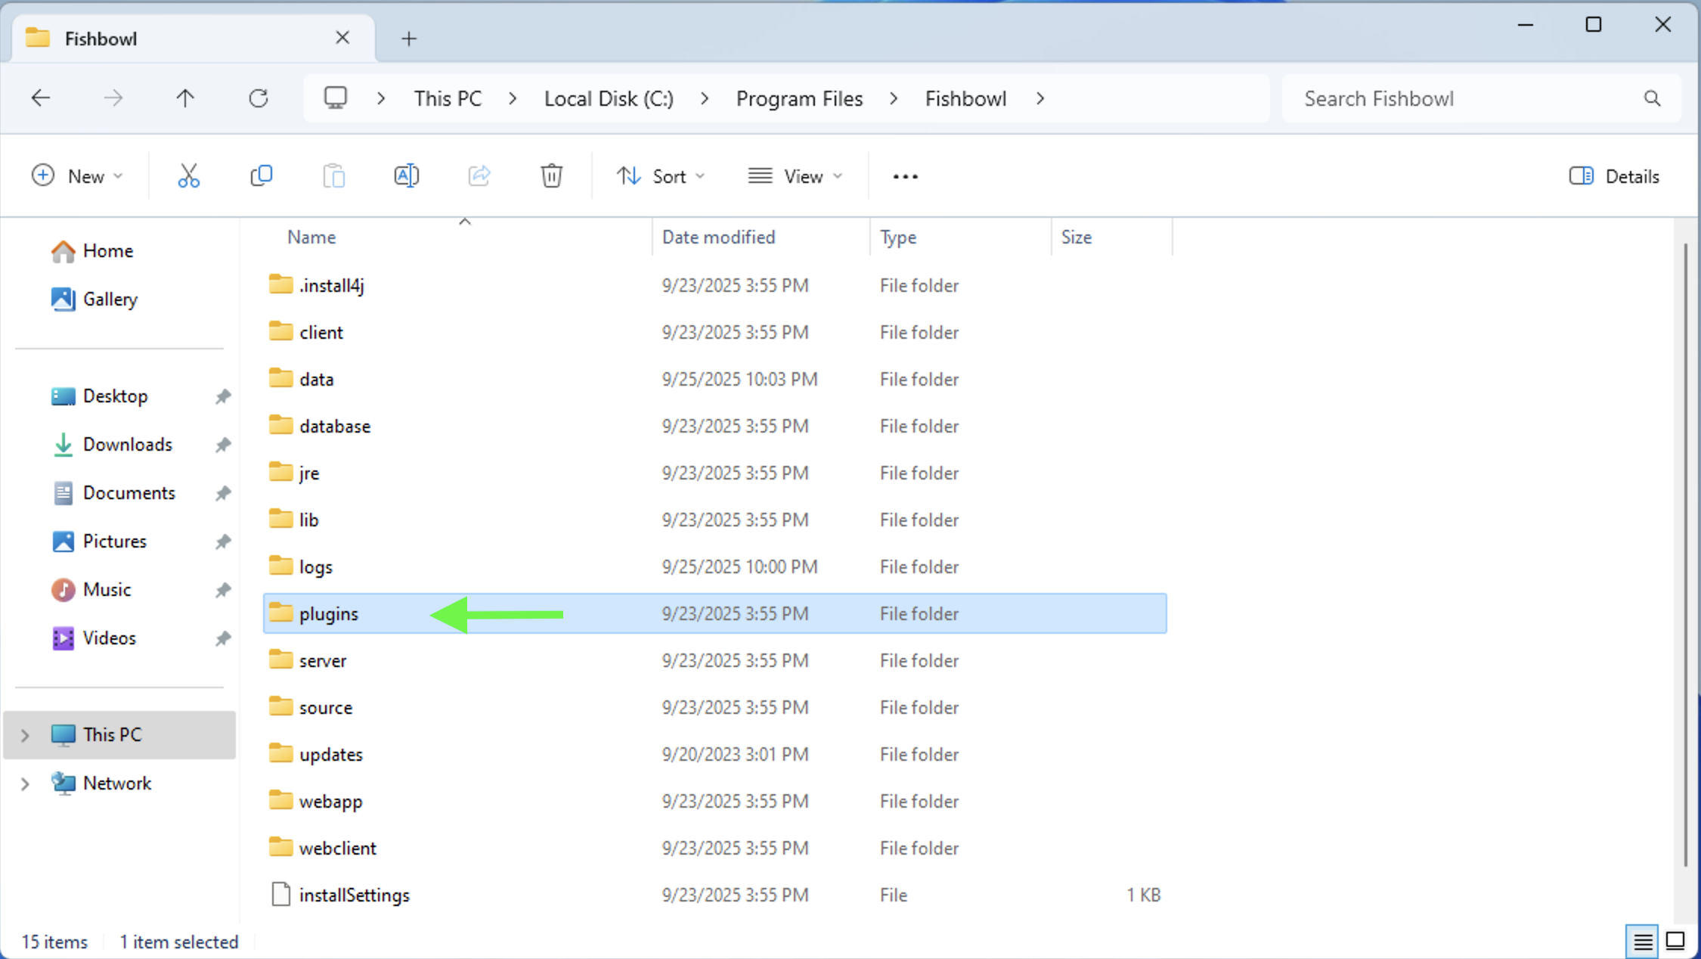Share the selected item with the share icon
The width and height of the screenshot is (1701, 959).
479,175
